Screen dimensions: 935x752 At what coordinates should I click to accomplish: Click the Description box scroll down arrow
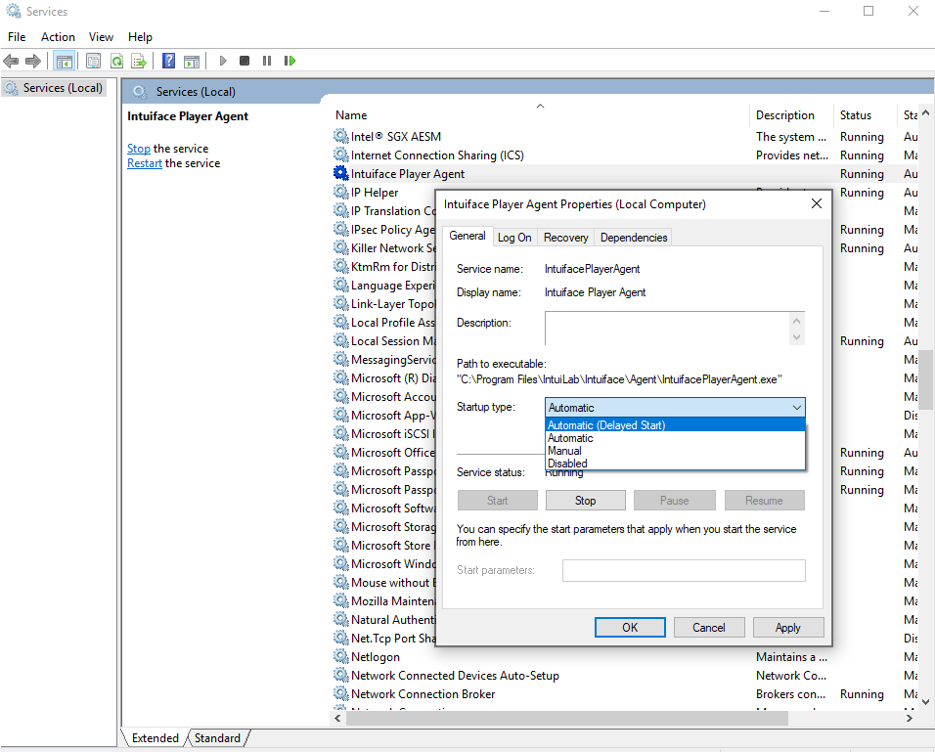(x=797, y=337)
